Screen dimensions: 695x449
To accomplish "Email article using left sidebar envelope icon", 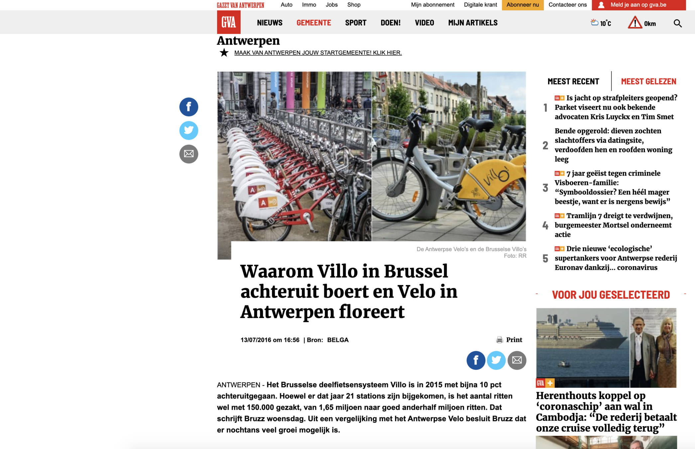I will pyautogui.click(x=189, y=154).
